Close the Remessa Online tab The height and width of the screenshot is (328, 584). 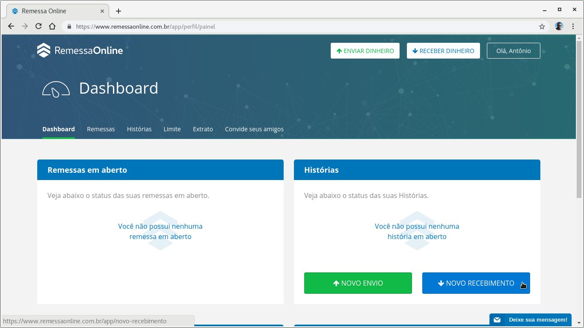pos(102,11)
